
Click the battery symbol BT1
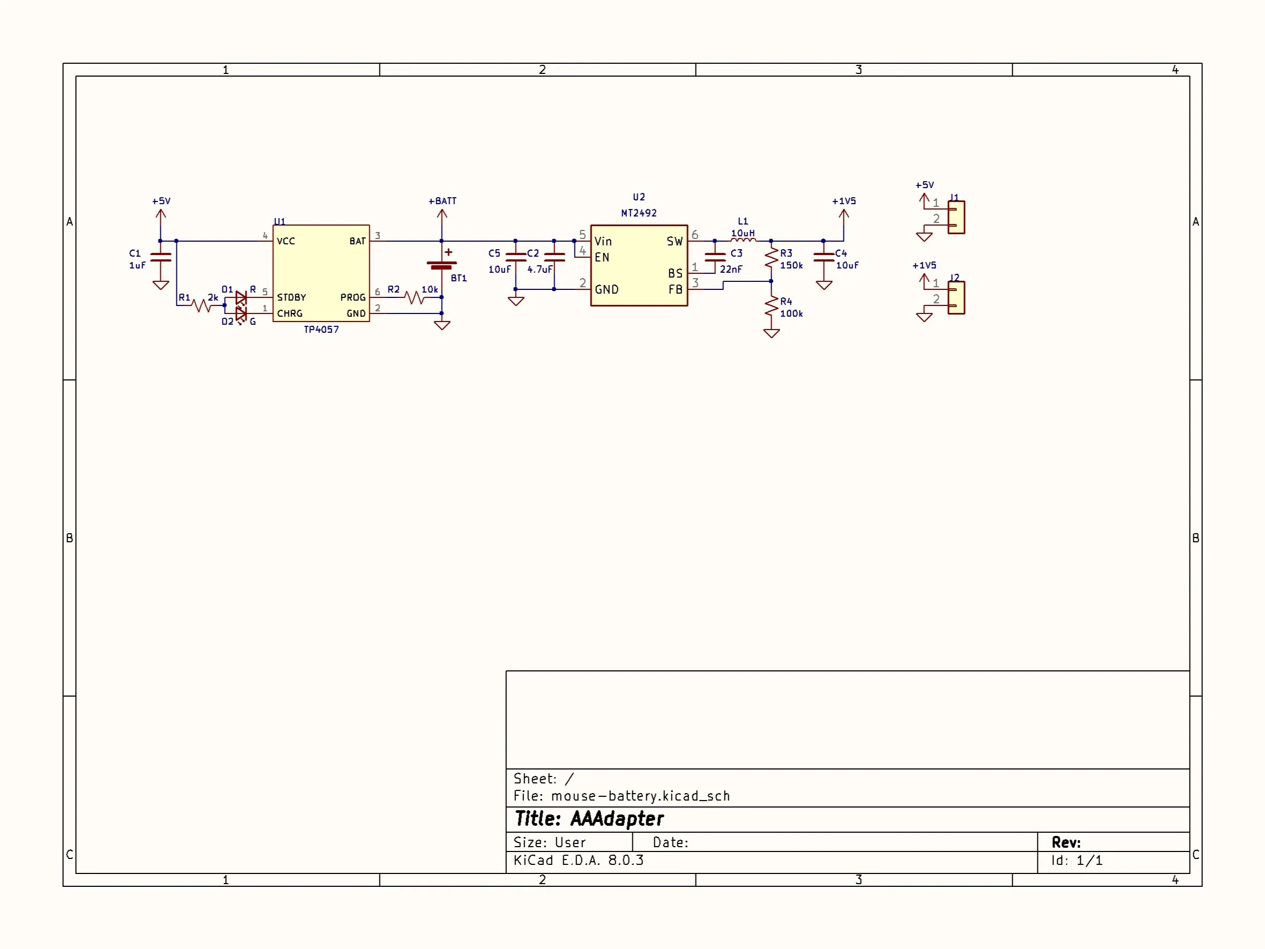point(441,265)
